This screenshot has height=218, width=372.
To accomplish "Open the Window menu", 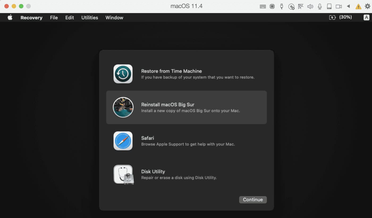I will [114, 17].
